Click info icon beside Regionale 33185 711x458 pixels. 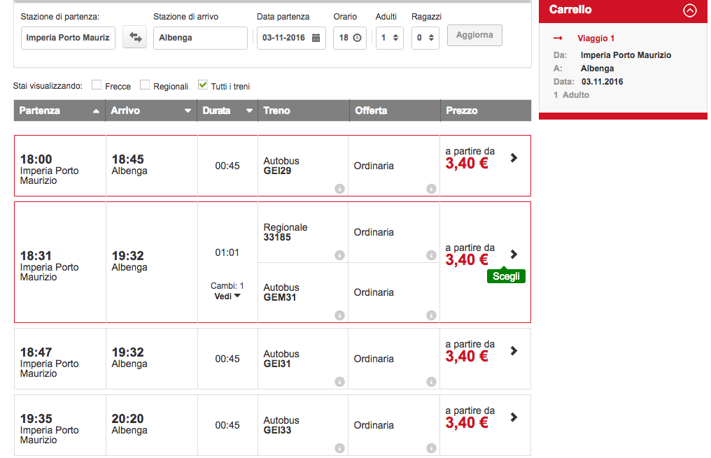pos(339,255)
